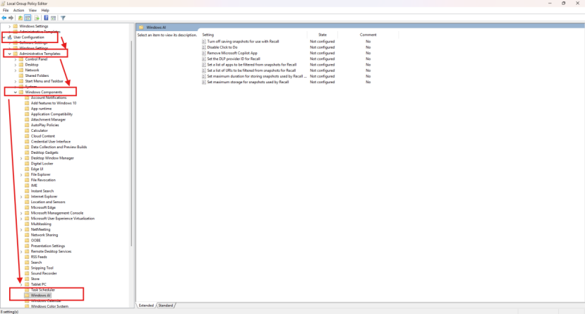This screenshot has height=314, width=585.
Task: Expand the Internet Explorer folder chevron
Action: pos(21,197)
